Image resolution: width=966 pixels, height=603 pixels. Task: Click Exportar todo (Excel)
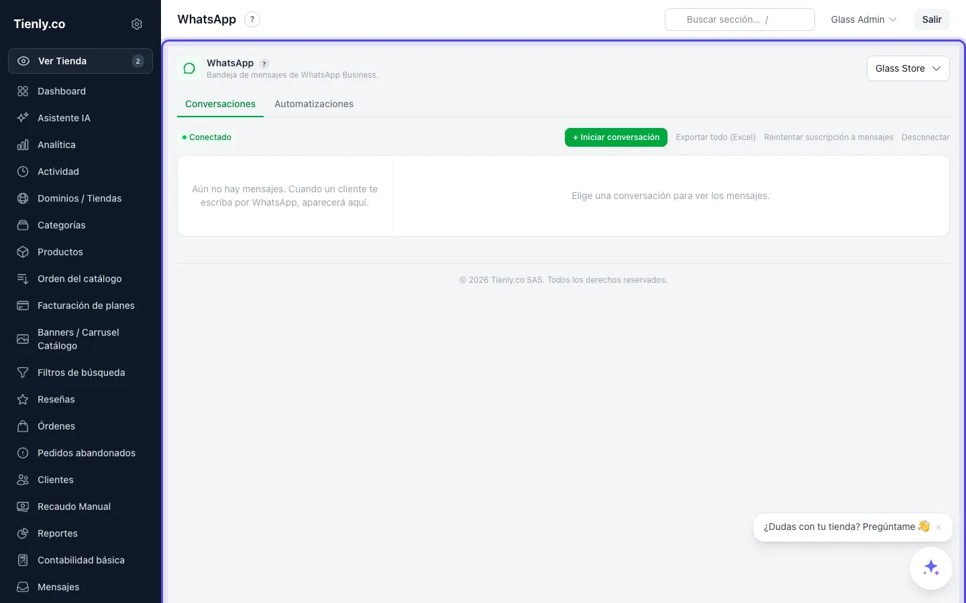pyautogui.click(x=716, y=137)
